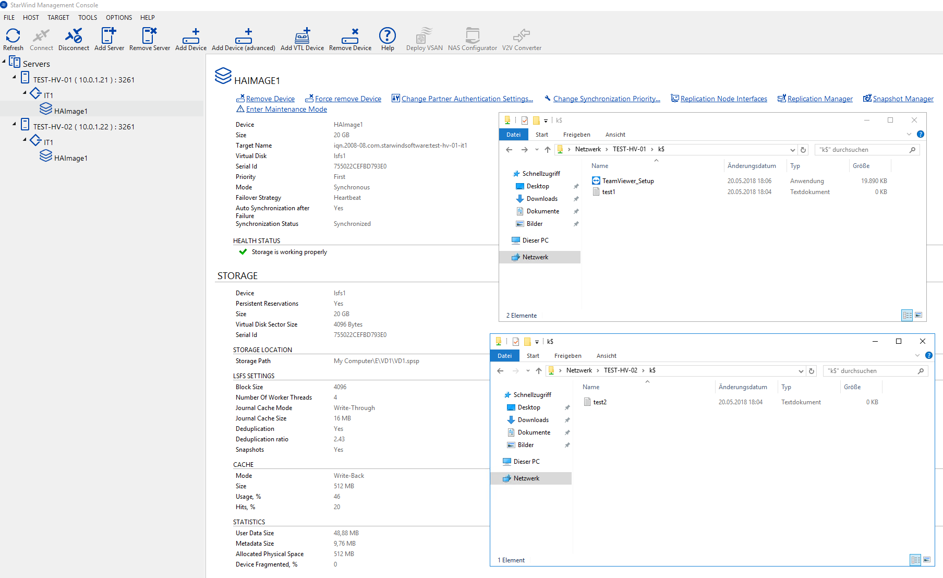Click the Remove Device toolbar icon
943x578 pixels.
pyautogui.click(x=350, y=39)
